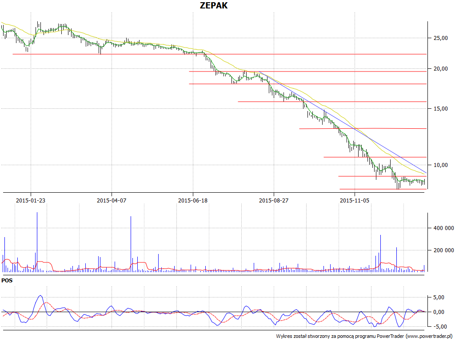This screenshot has height=341, width=455.
Task: Click the tallest volume bar near 2015-01-23
Action: coord(37,242)
